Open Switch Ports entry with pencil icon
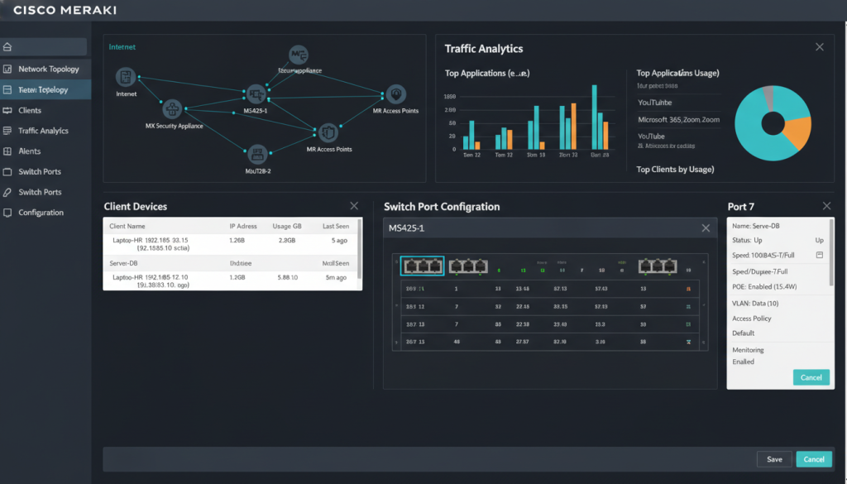This screenshot has width=847, height=484. pos(45,192)
